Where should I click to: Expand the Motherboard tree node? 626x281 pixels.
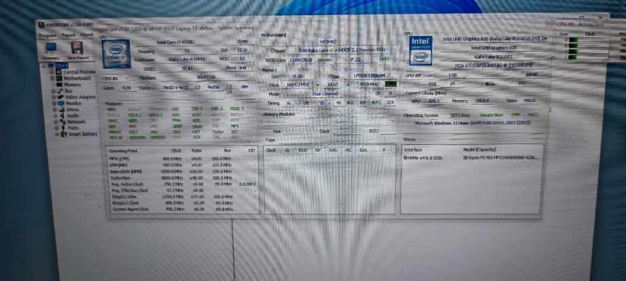52,78
